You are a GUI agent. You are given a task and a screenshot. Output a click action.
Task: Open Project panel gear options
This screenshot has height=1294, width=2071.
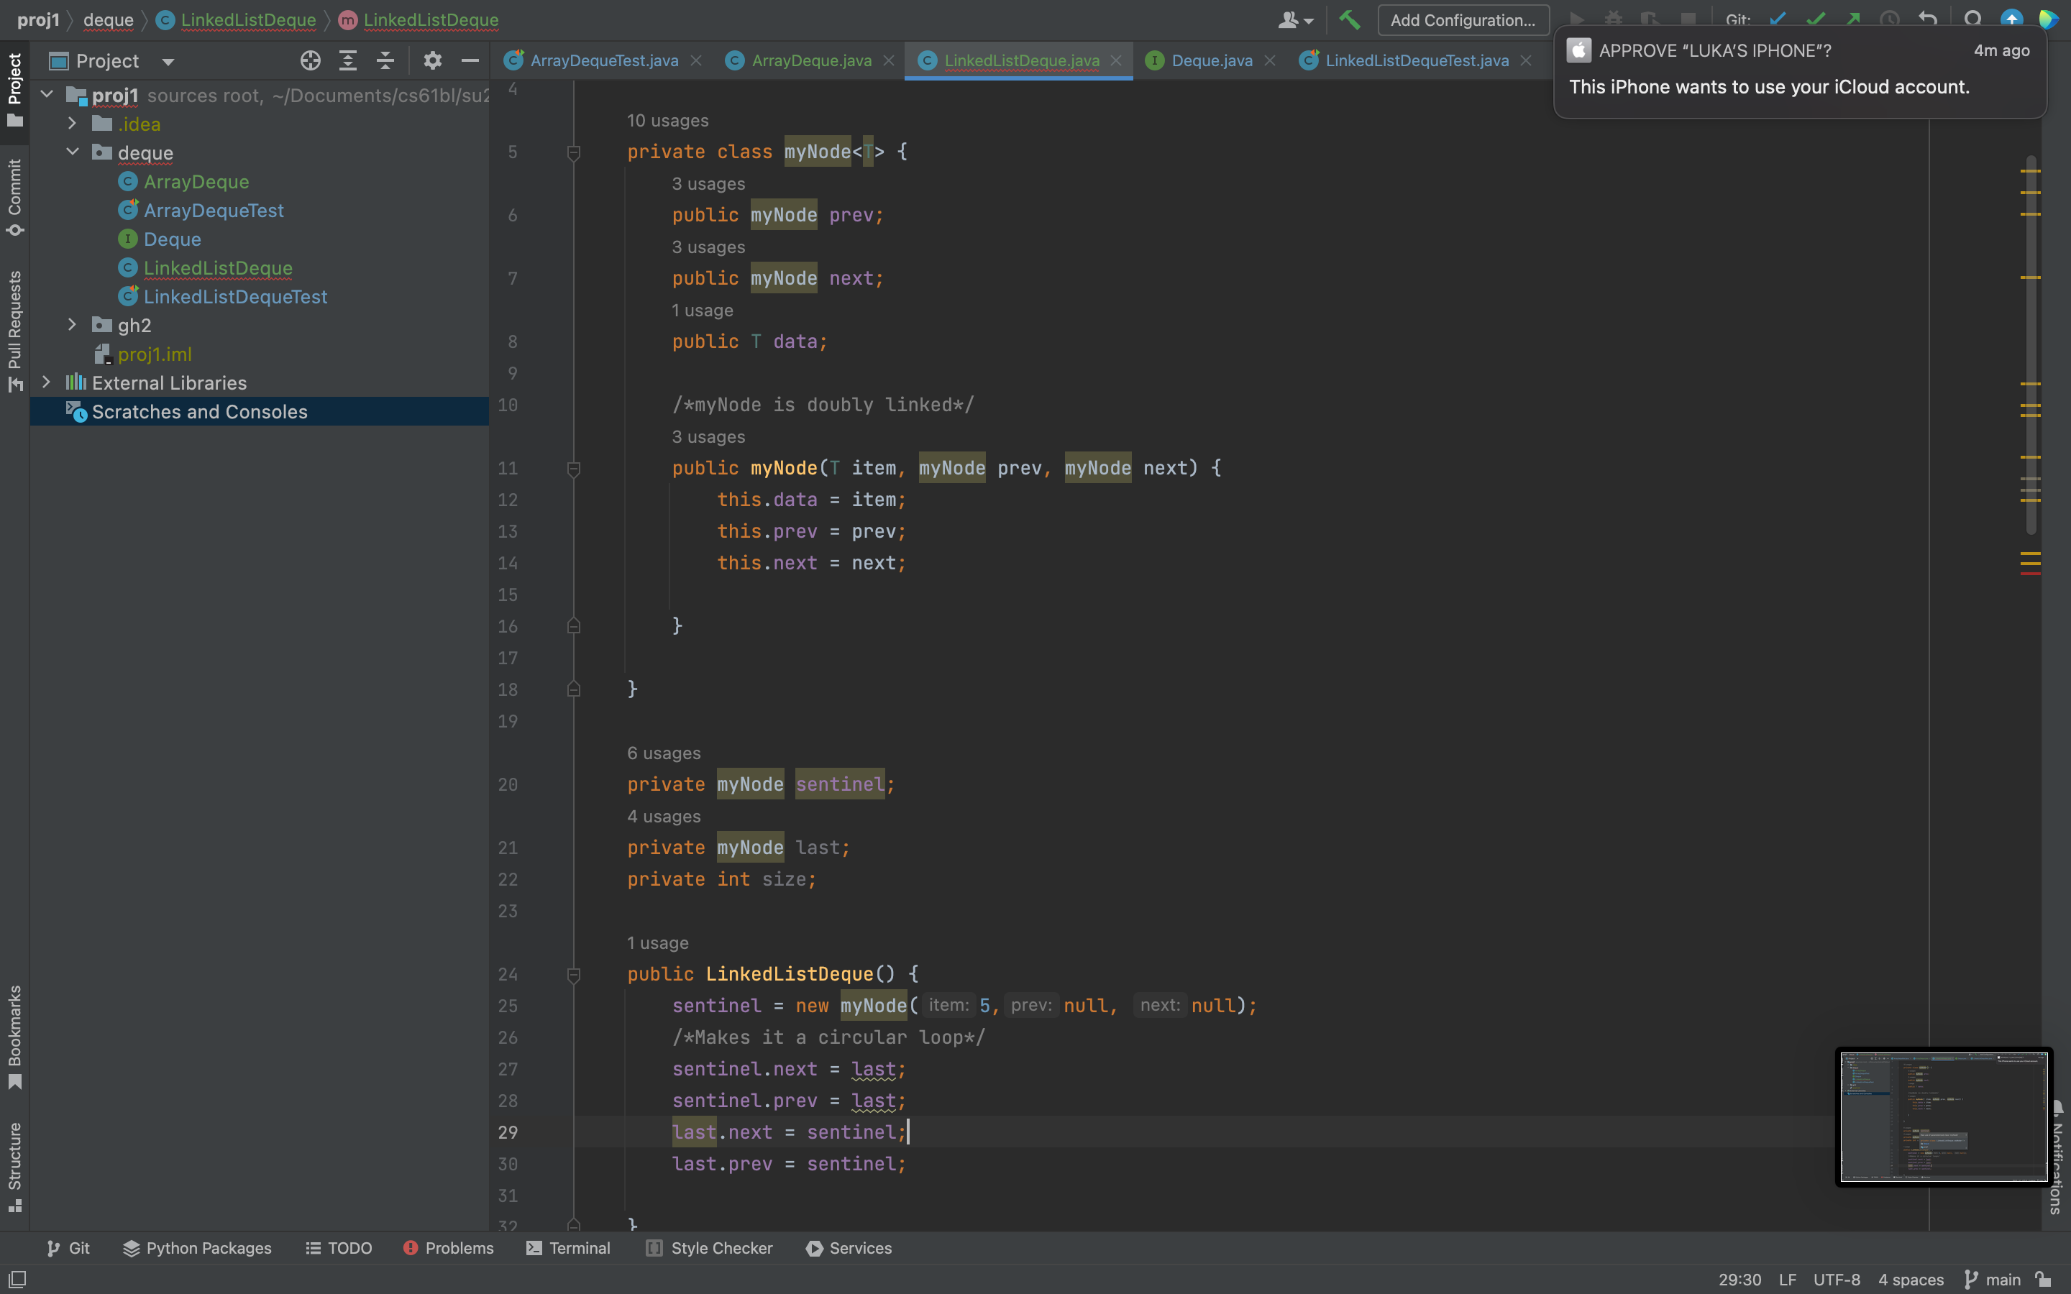(432, 61)
